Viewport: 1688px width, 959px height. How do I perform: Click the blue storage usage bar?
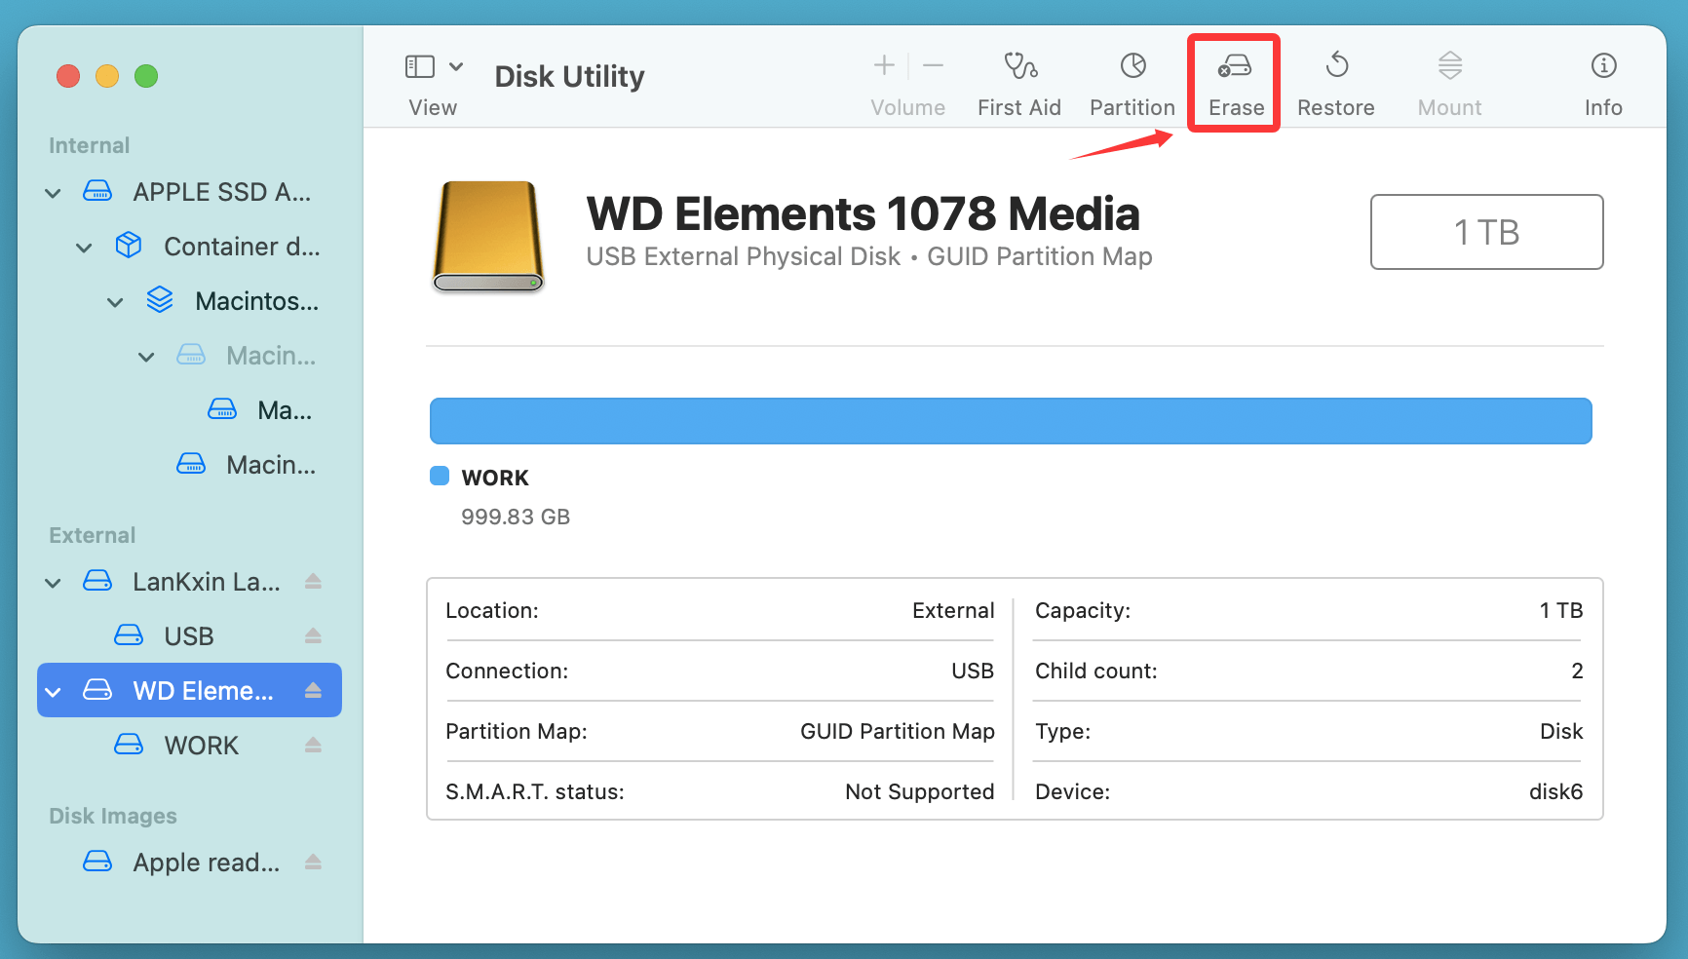(1011, 420)
